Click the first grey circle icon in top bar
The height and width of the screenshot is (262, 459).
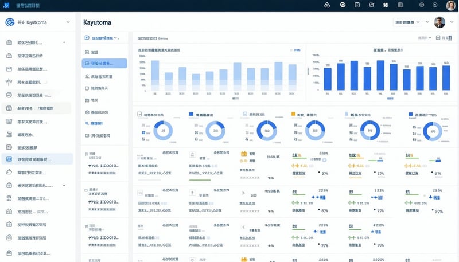pyautogui.click(x=422, y=5)
